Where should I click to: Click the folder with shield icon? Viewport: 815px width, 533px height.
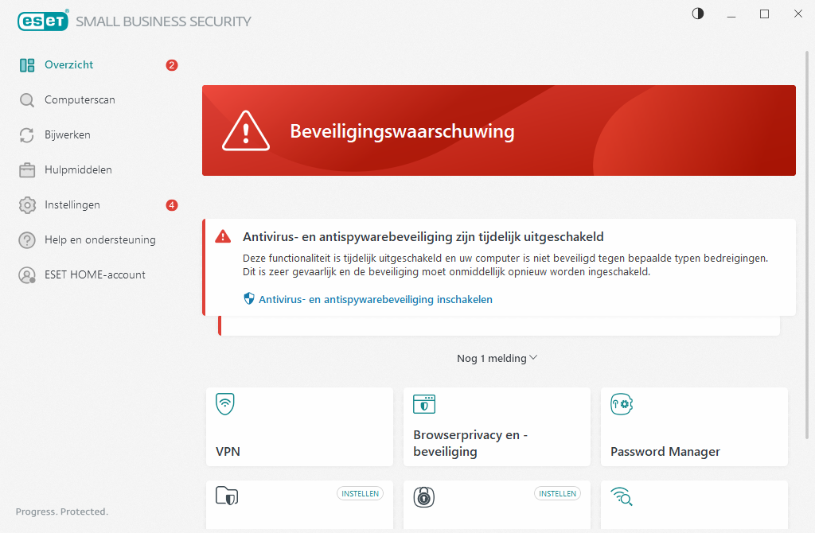pyautogui.click(x=227, y=496)
